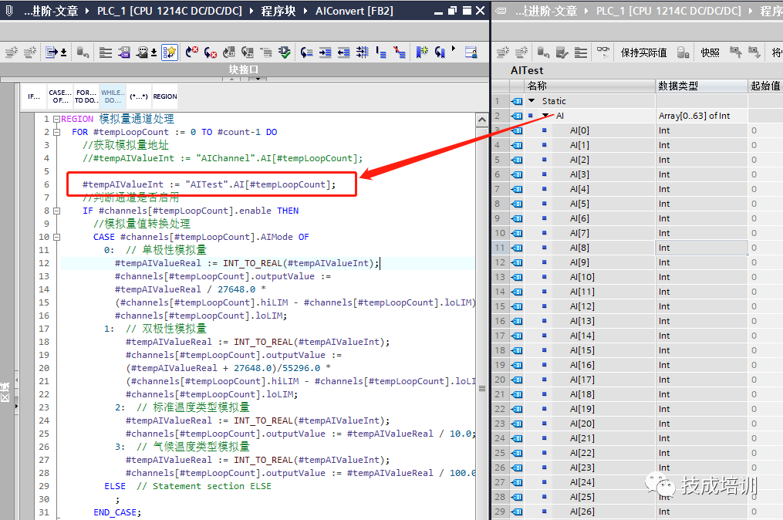The height and width of the screenshot is (520, 783).
Task: Collapse the FOR loop fold on line 2
Action: [57, 133]
